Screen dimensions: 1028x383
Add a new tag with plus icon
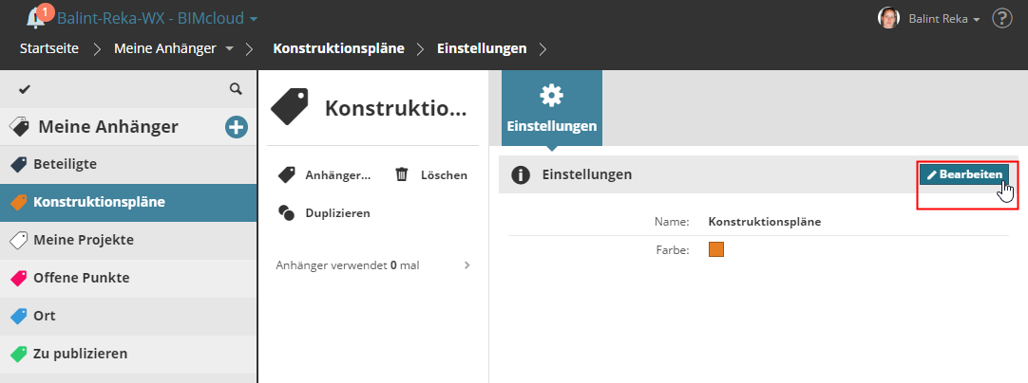(236, 127)
